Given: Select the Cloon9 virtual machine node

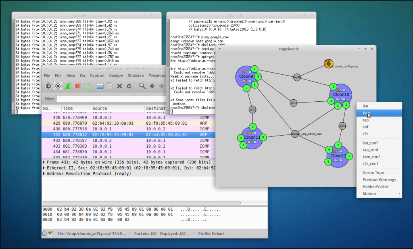Looking at the screenshot, I should click(246, 76).
